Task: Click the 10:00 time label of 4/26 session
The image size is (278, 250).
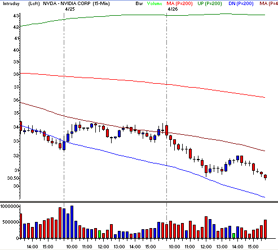Action: (x=174, y=247)
